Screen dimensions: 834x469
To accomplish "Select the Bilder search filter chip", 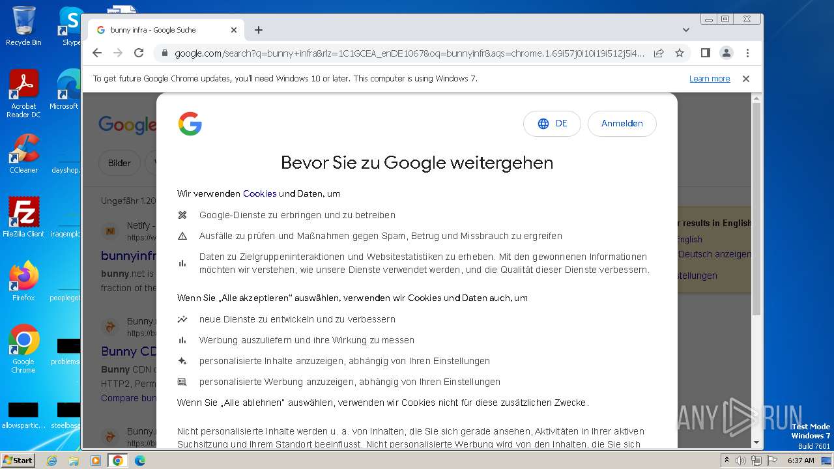I will coord(119,163).
